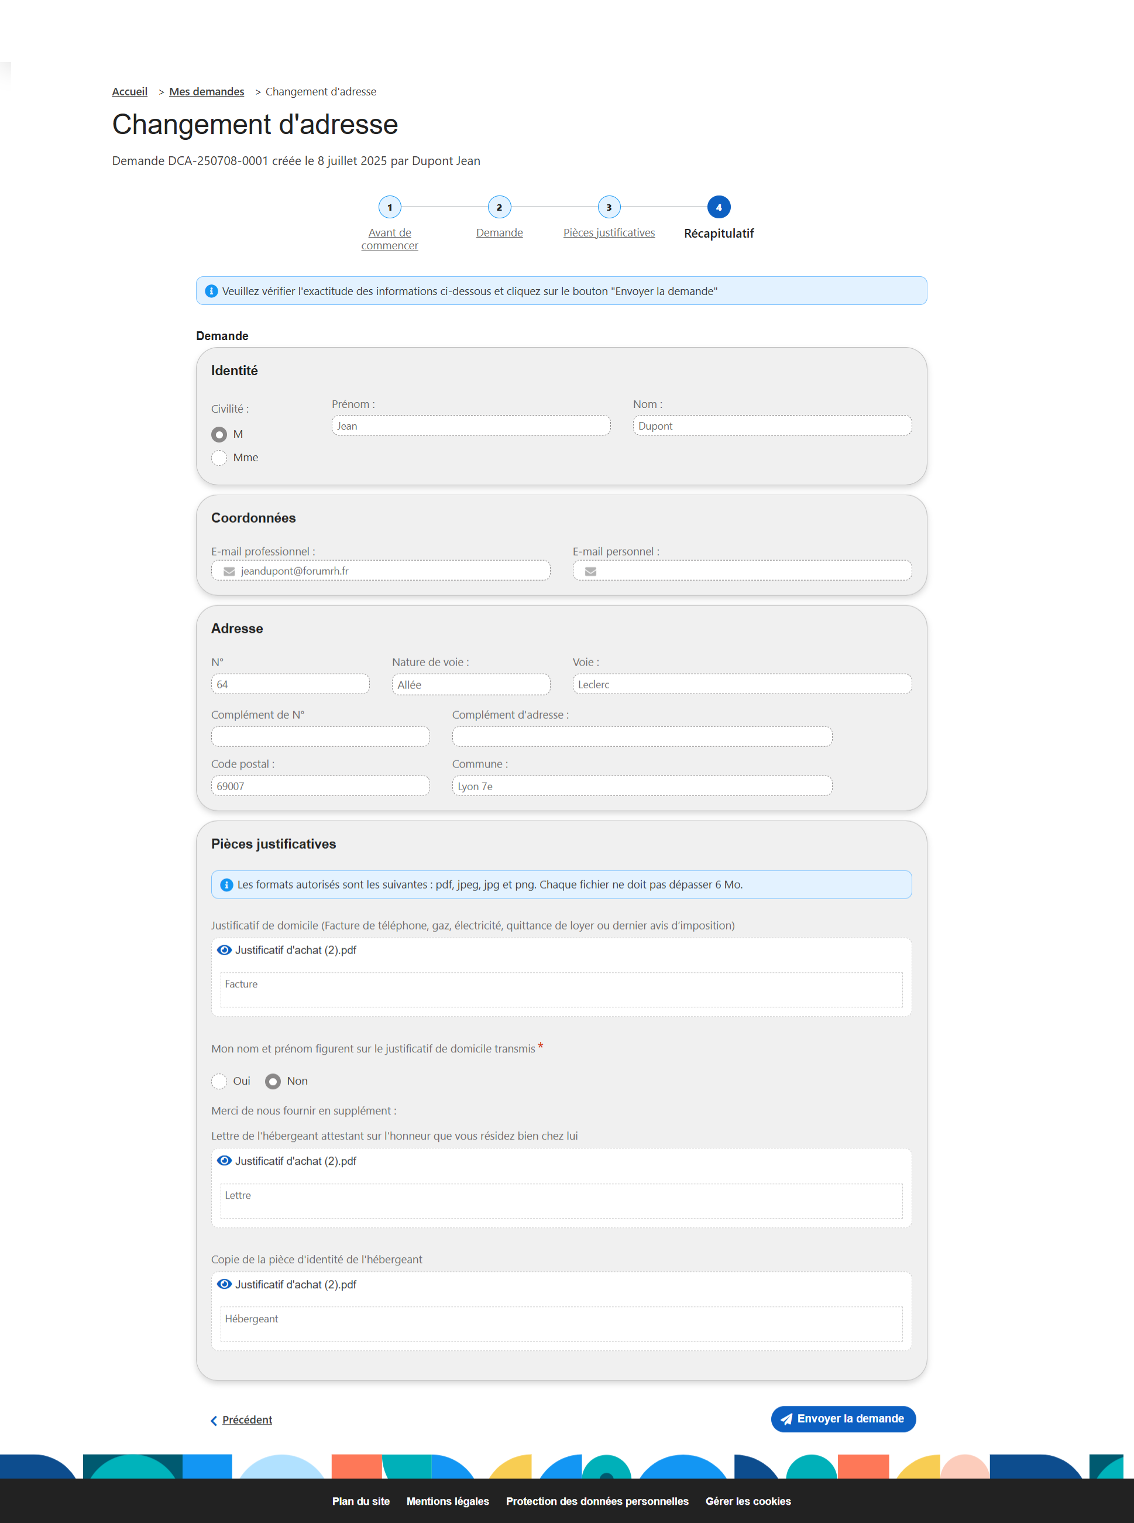The height and width of the screenshot is (1523, 1134).
Task: Click the info icon in verification banner
Action: pyautogui.click(x=211, y=291)
